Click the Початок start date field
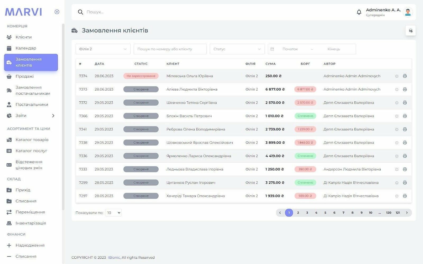Image resolution: width=423 pixels, height=264 pixels. coord(290,49)
